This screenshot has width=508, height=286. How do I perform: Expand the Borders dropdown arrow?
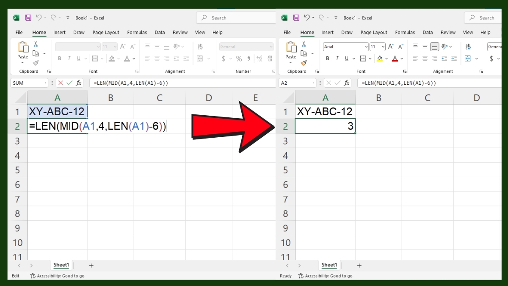coord(370,58)
